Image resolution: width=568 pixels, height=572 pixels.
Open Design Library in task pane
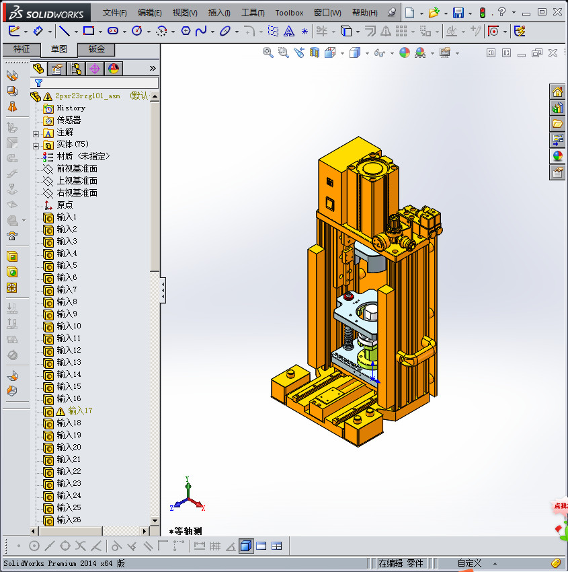557,108
